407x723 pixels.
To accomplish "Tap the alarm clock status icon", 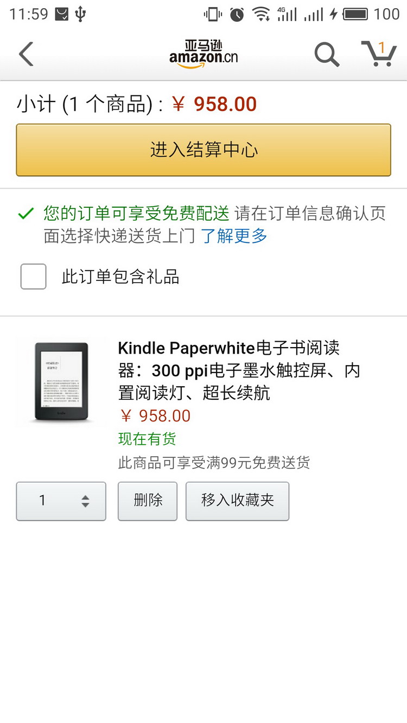I will pos(237,14).
